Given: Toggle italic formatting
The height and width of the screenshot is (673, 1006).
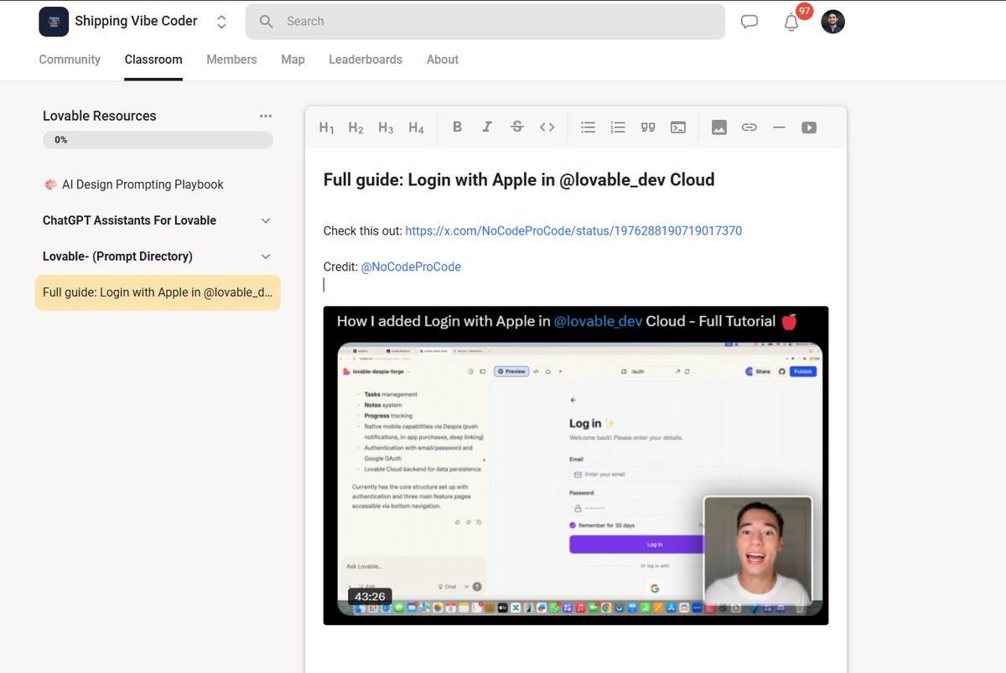Looking at the screenshot, I should pos(487,127).
